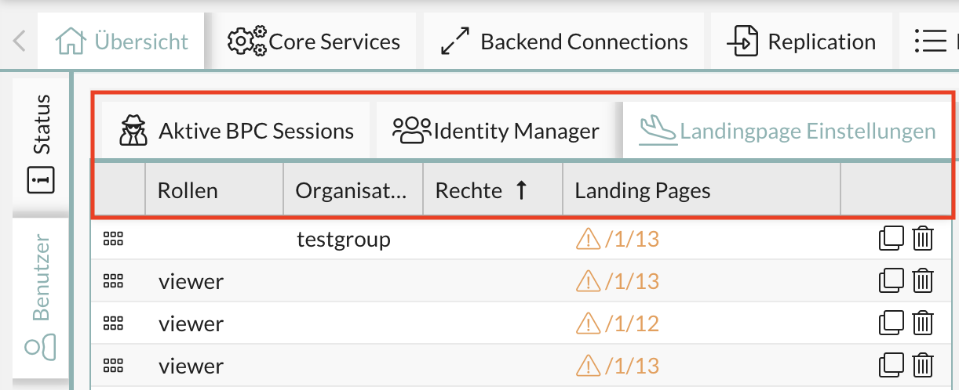Open the Identity Manager tab
This screenshot has width=959, height=390.
coord(496,131)
